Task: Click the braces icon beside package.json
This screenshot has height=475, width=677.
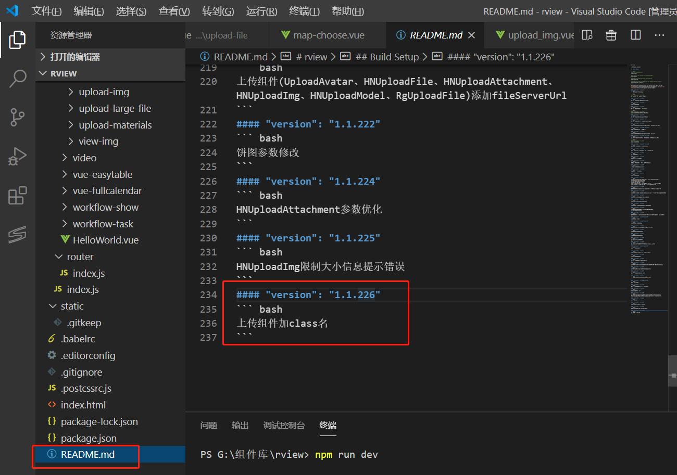Action: (x=52, y=438)
